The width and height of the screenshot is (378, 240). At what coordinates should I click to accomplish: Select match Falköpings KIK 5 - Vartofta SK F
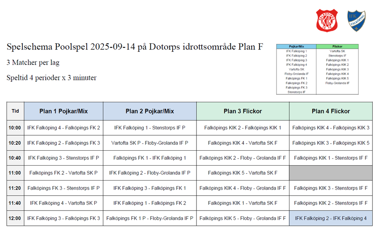click(x=243, y=173)
